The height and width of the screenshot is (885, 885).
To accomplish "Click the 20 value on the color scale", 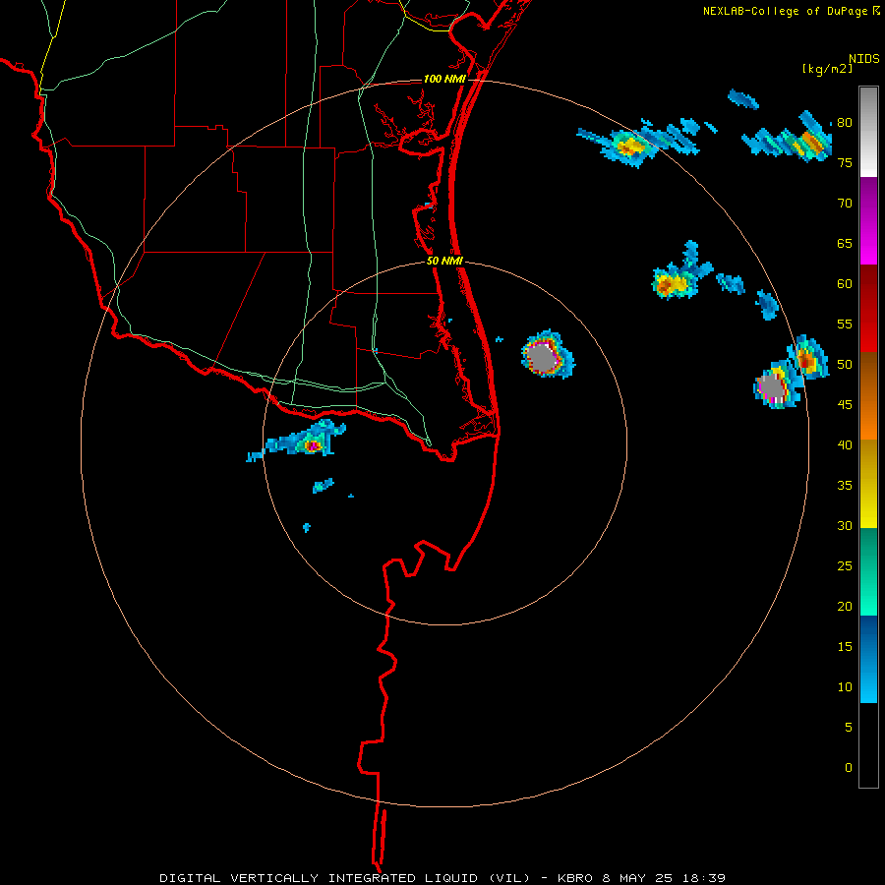I will click(845, 606).
